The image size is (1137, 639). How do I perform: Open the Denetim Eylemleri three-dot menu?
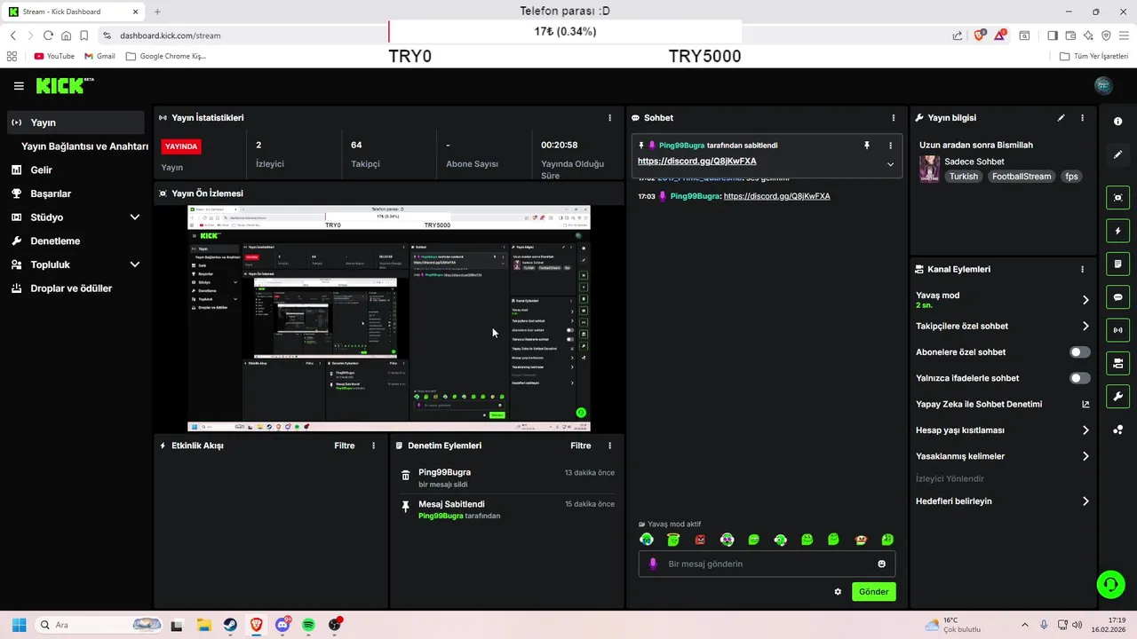pyautogui.click(x=609, y=446)
